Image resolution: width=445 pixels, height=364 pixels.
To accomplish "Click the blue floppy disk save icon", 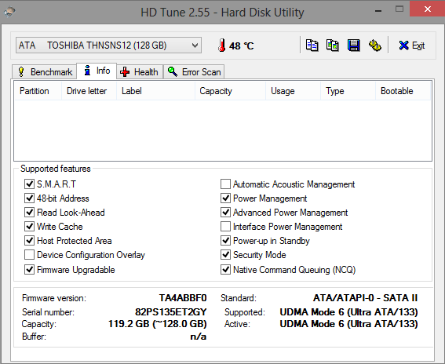I will (x=354, y=45).
